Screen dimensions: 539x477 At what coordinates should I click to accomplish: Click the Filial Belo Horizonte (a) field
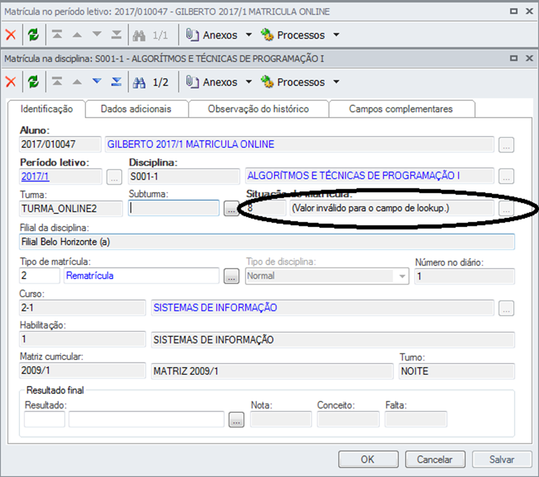[267, 241]
